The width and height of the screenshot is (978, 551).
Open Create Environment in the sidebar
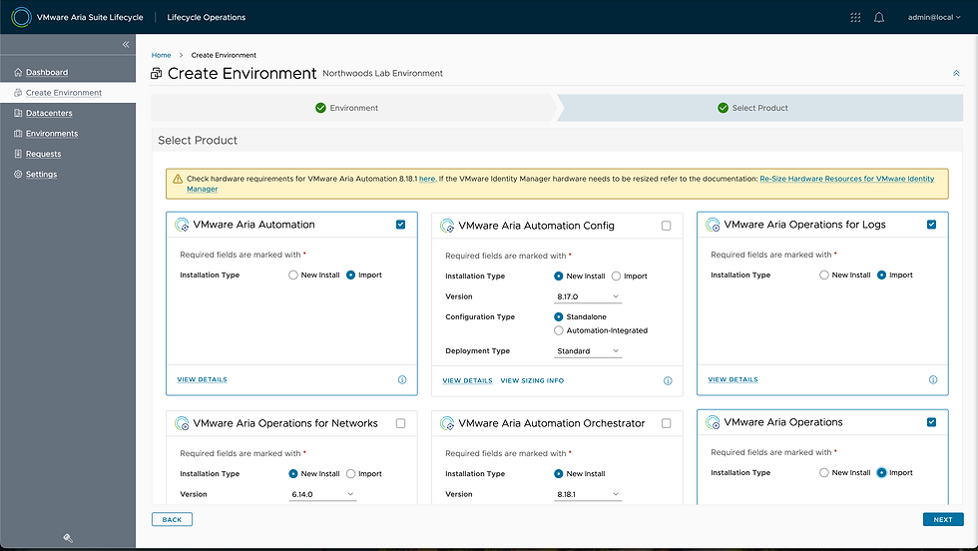64,93
